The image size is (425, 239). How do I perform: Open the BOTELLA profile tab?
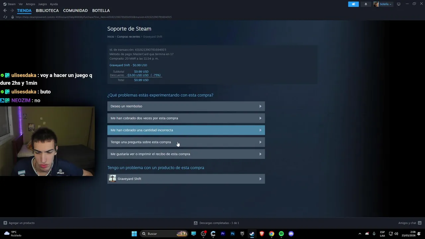(x=101, y=11)
